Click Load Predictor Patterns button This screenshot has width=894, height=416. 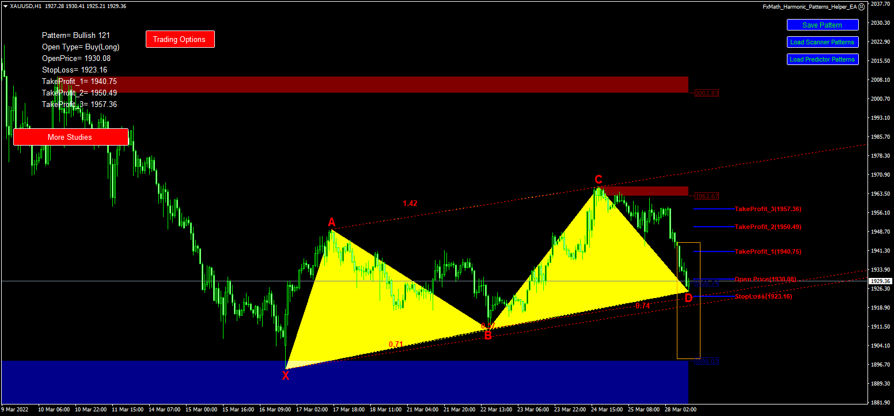pyautogui.click(x=823, y=59)
